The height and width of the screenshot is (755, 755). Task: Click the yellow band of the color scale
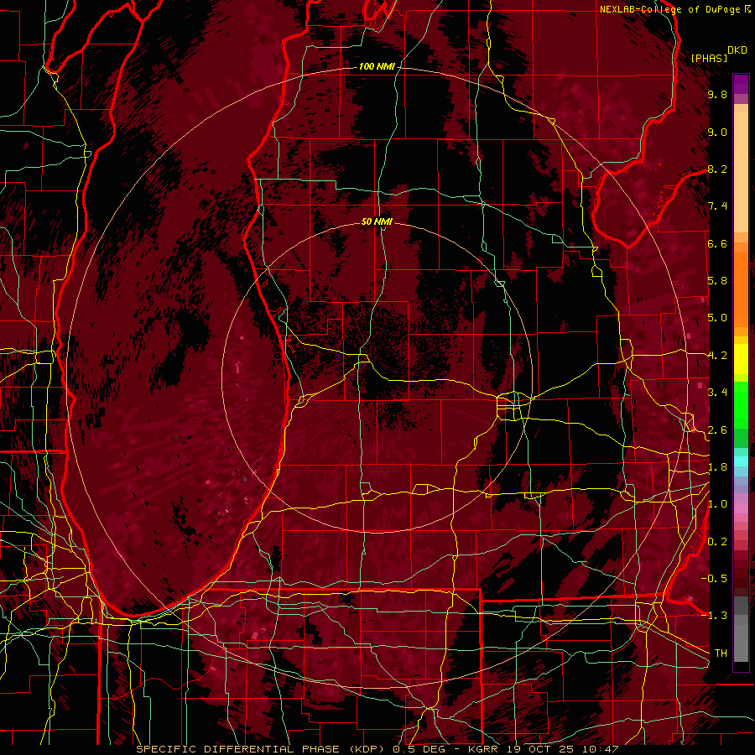point(741,359)
